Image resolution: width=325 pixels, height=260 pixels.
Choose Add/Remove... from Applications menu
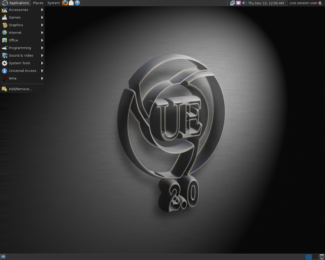coord(22,89)
